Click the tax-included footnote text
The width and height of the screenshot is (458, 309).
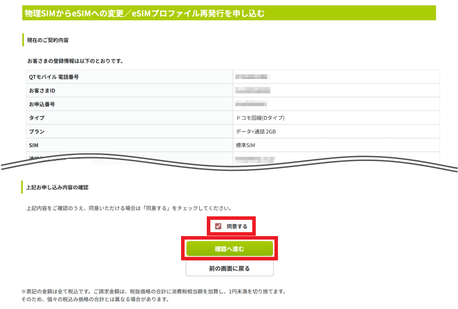[x=153, y=292]
